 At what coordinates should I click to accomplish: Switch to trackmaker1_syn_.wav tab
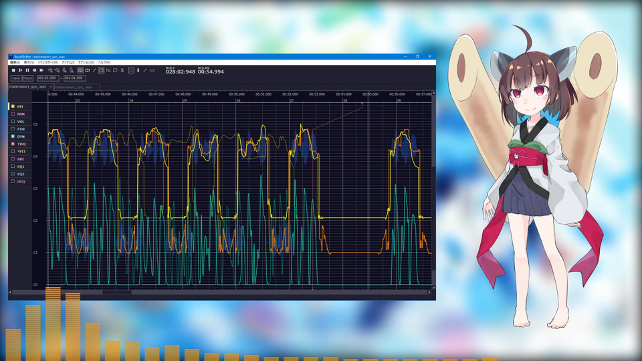click(27, 87)
